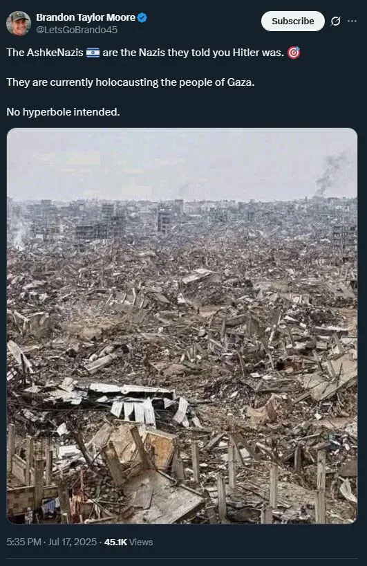Click the bullseye target emoji
Screen dimensions: 367x566
pos(294,53)
